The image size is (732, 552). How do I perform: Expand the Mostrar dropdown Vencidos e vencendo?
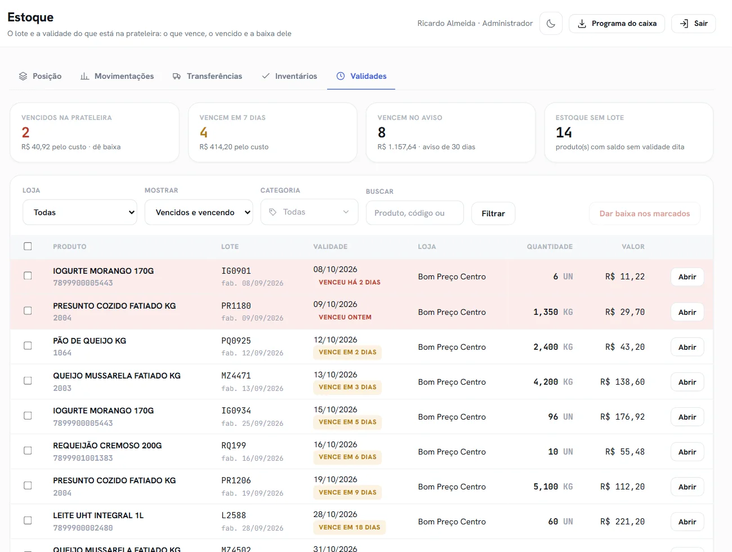click(x=199, y=212)
